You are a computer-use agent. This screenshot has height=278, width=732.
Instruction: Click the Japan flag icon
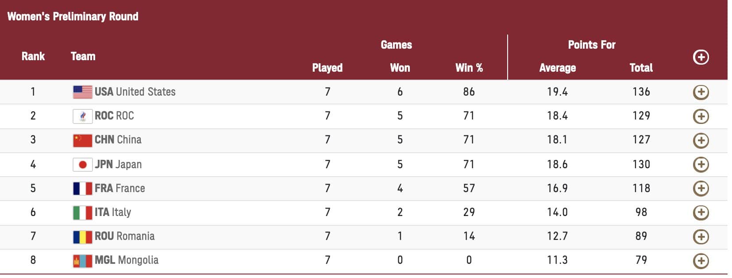click(82, 165)
